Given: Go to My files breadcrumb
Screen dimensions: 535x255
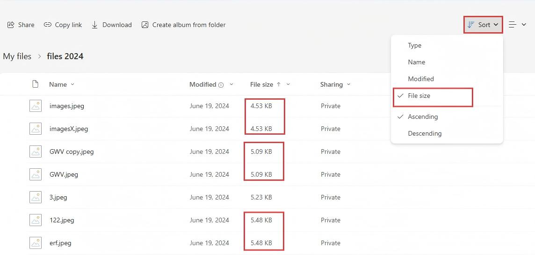Looking at the screenshot, I should (x=17, y=56).
